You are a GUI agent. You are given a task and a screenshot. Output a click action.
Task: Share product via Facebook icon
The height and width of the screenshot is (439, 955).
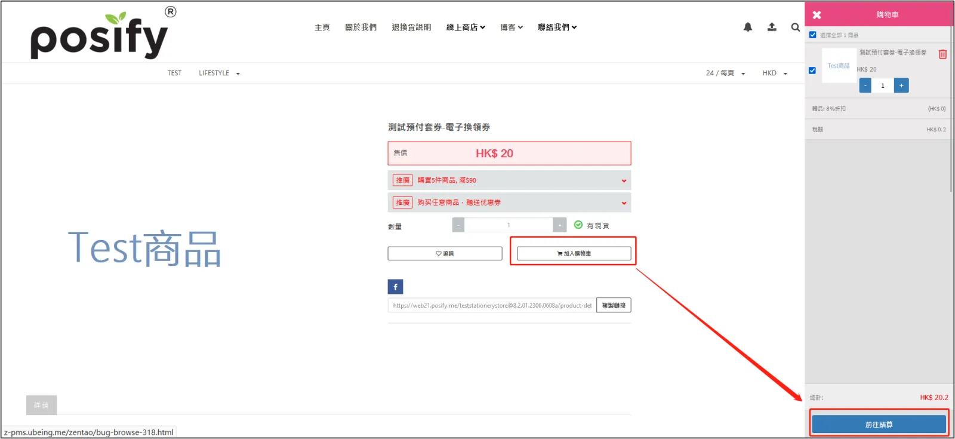pyautogui.click(x=395, y=287)
